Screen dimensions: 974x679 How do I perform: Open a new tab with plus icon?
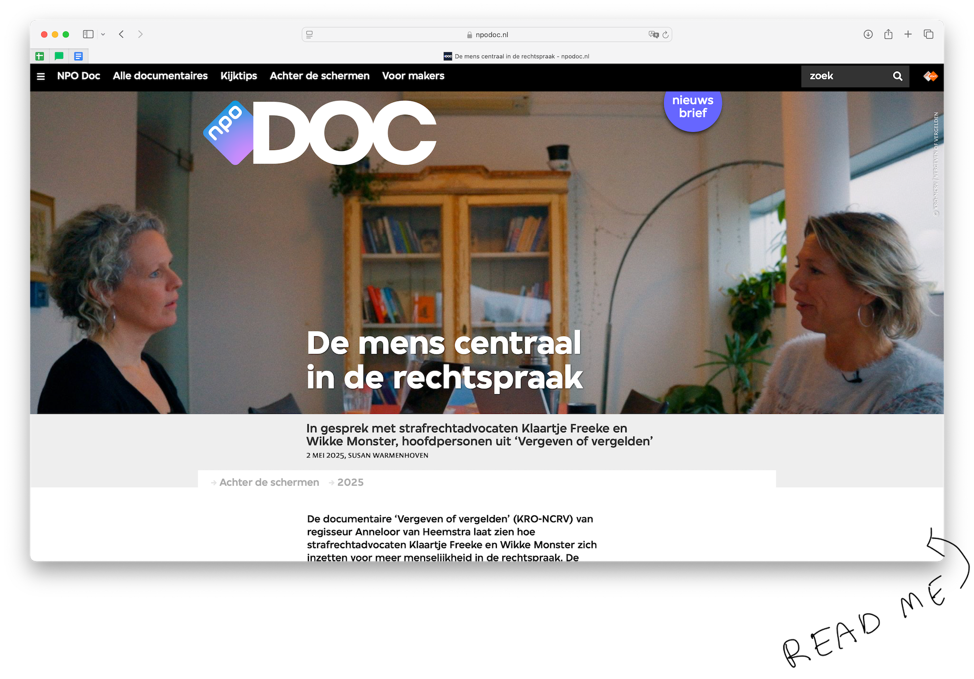pos(908,34)
